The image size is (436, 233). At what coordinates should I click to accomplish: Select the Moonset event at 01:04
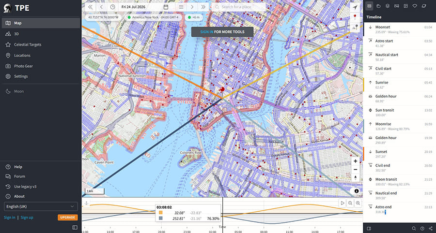400,29
